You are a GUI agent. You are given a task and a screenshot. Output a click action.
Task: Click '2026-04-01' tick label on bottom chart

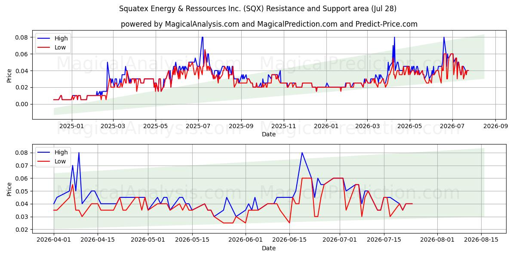[x=54, y=240]
